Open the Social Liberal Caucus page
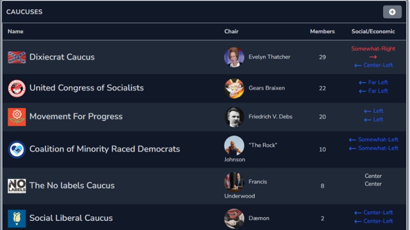The height and width of the screenshot is (230, 410). pyautogui.click(x=71, y=218)
